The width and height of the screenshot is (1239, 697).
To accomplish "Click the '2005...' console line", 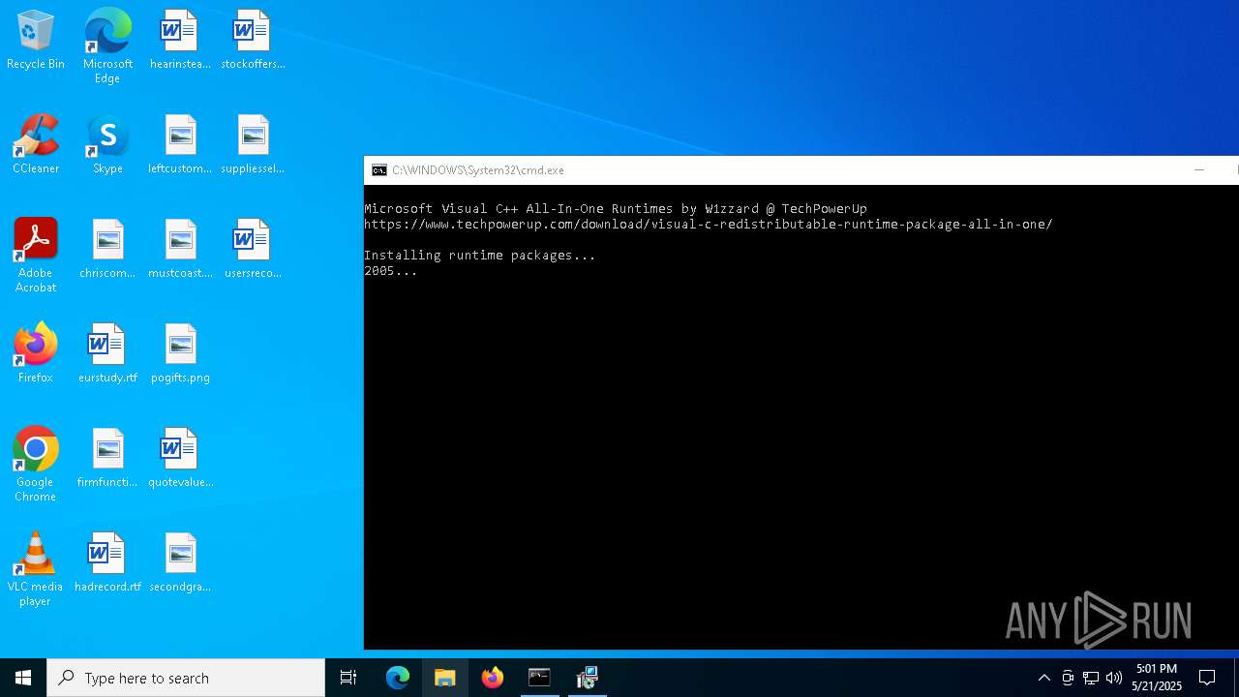I will click(x=391, y=271).
